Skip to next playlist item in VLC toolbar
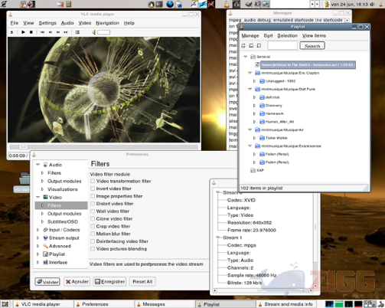 point(66,32)
